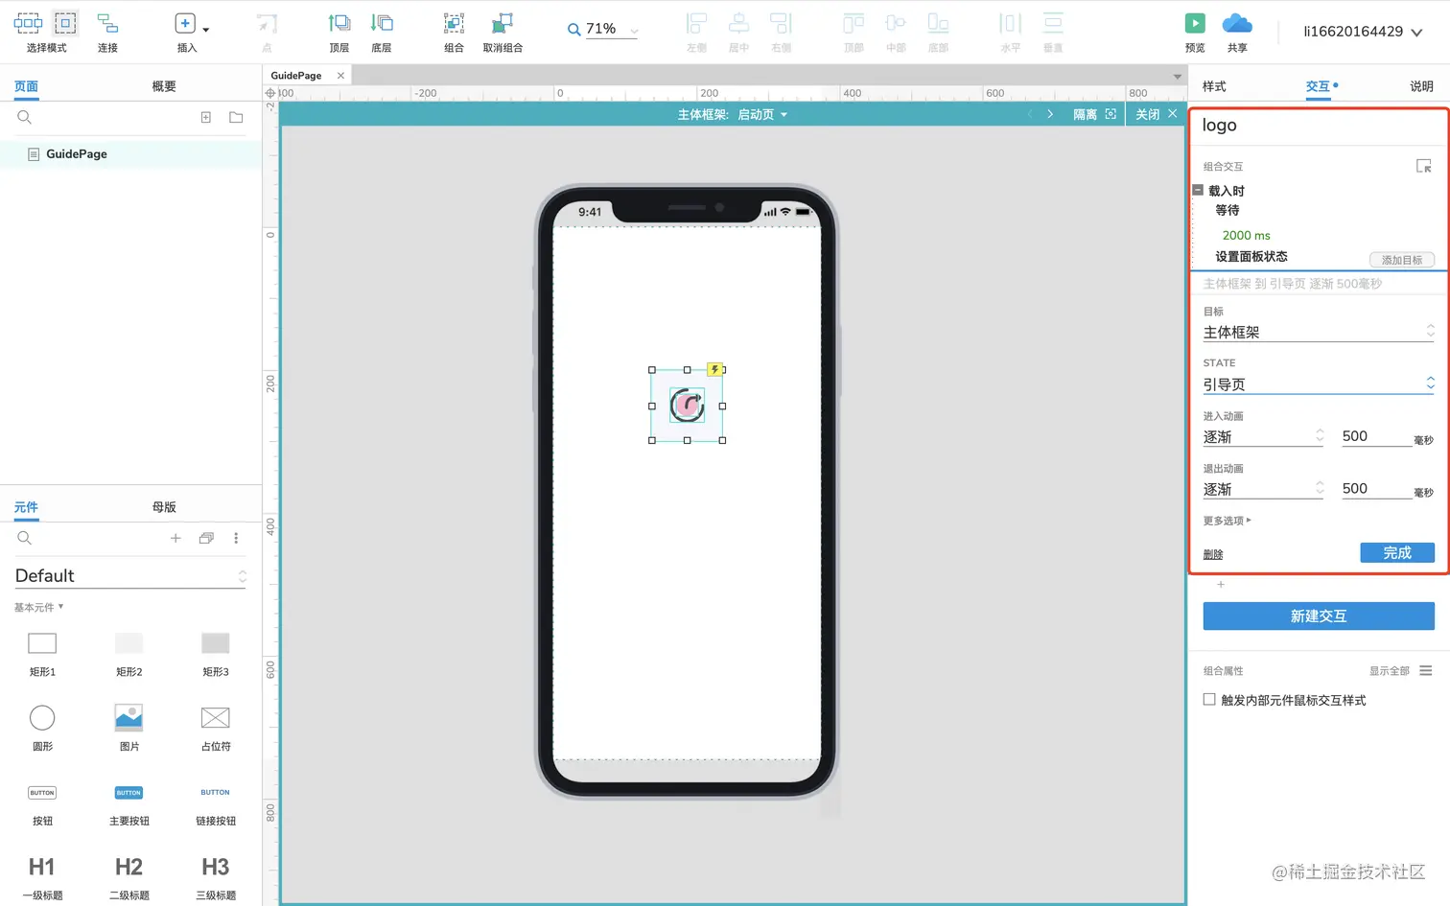Click the H1 一级标题 widget
The width and height of the screenshot is (1450, 906).
(x=42, y=877)
